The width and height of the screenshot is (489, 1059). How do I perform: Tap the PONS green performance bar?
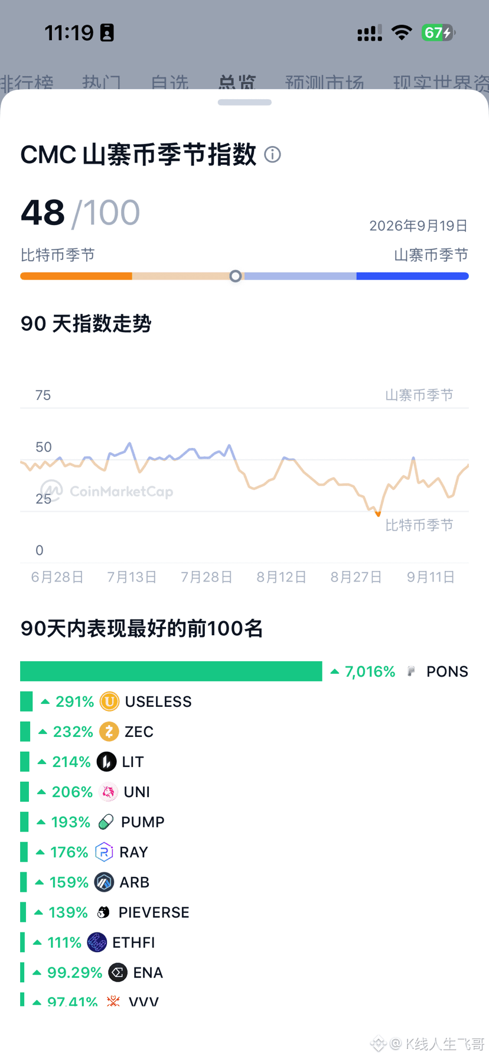click(x=171, y=671)
